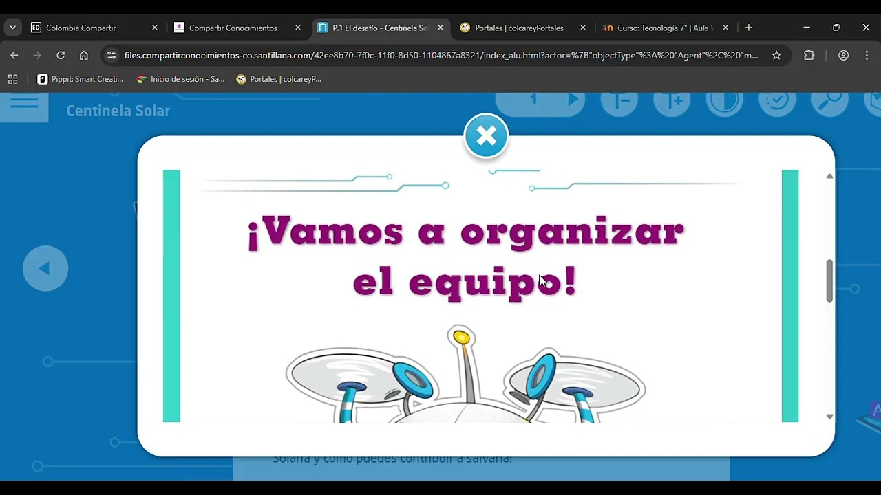Image resolution: width=881 pixels, height=495 pixels.
Task: Restore down the browser window
Action: [836, 27]
